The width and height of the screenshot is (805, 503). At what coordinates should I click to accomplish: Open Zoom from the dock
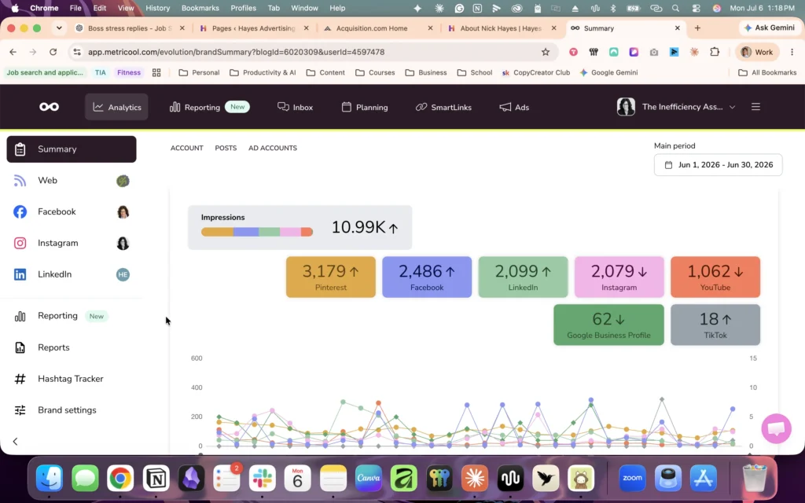point(633,479)
